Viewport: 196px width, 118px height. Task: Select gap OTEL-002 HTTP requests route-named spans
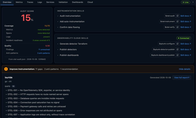pos(38,94)
